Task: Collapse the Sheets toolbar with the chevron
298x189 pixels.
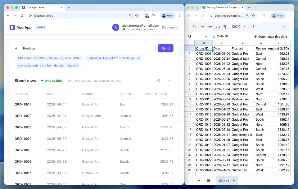Action: coord(283,27)
